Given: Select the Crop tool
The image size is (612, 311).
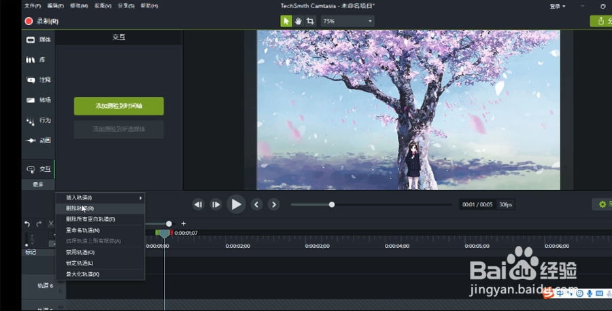Looking at the screenshot, I should 310,21.
